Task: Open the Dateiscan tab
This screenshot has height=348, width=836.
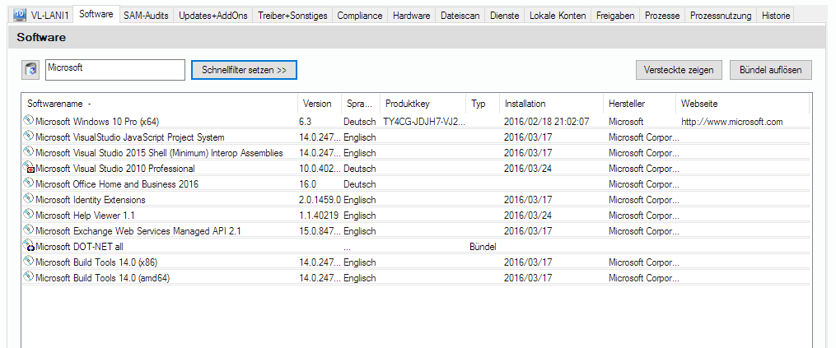Action: (460, 16)
